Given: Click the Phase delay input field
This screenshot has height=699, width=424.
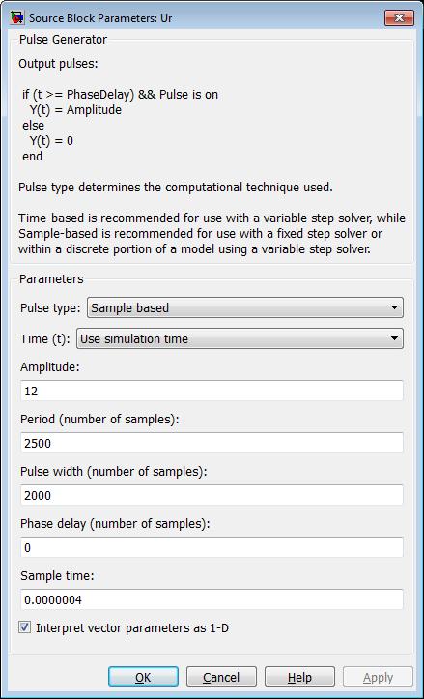Looking at the screenshot, I should pyautogui.click(x=212, y=547).
